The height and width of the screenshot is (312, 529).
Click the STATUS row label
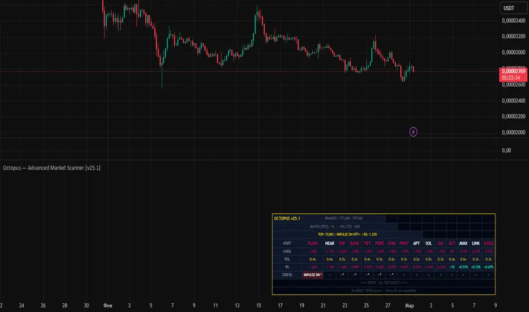point(287,275)
